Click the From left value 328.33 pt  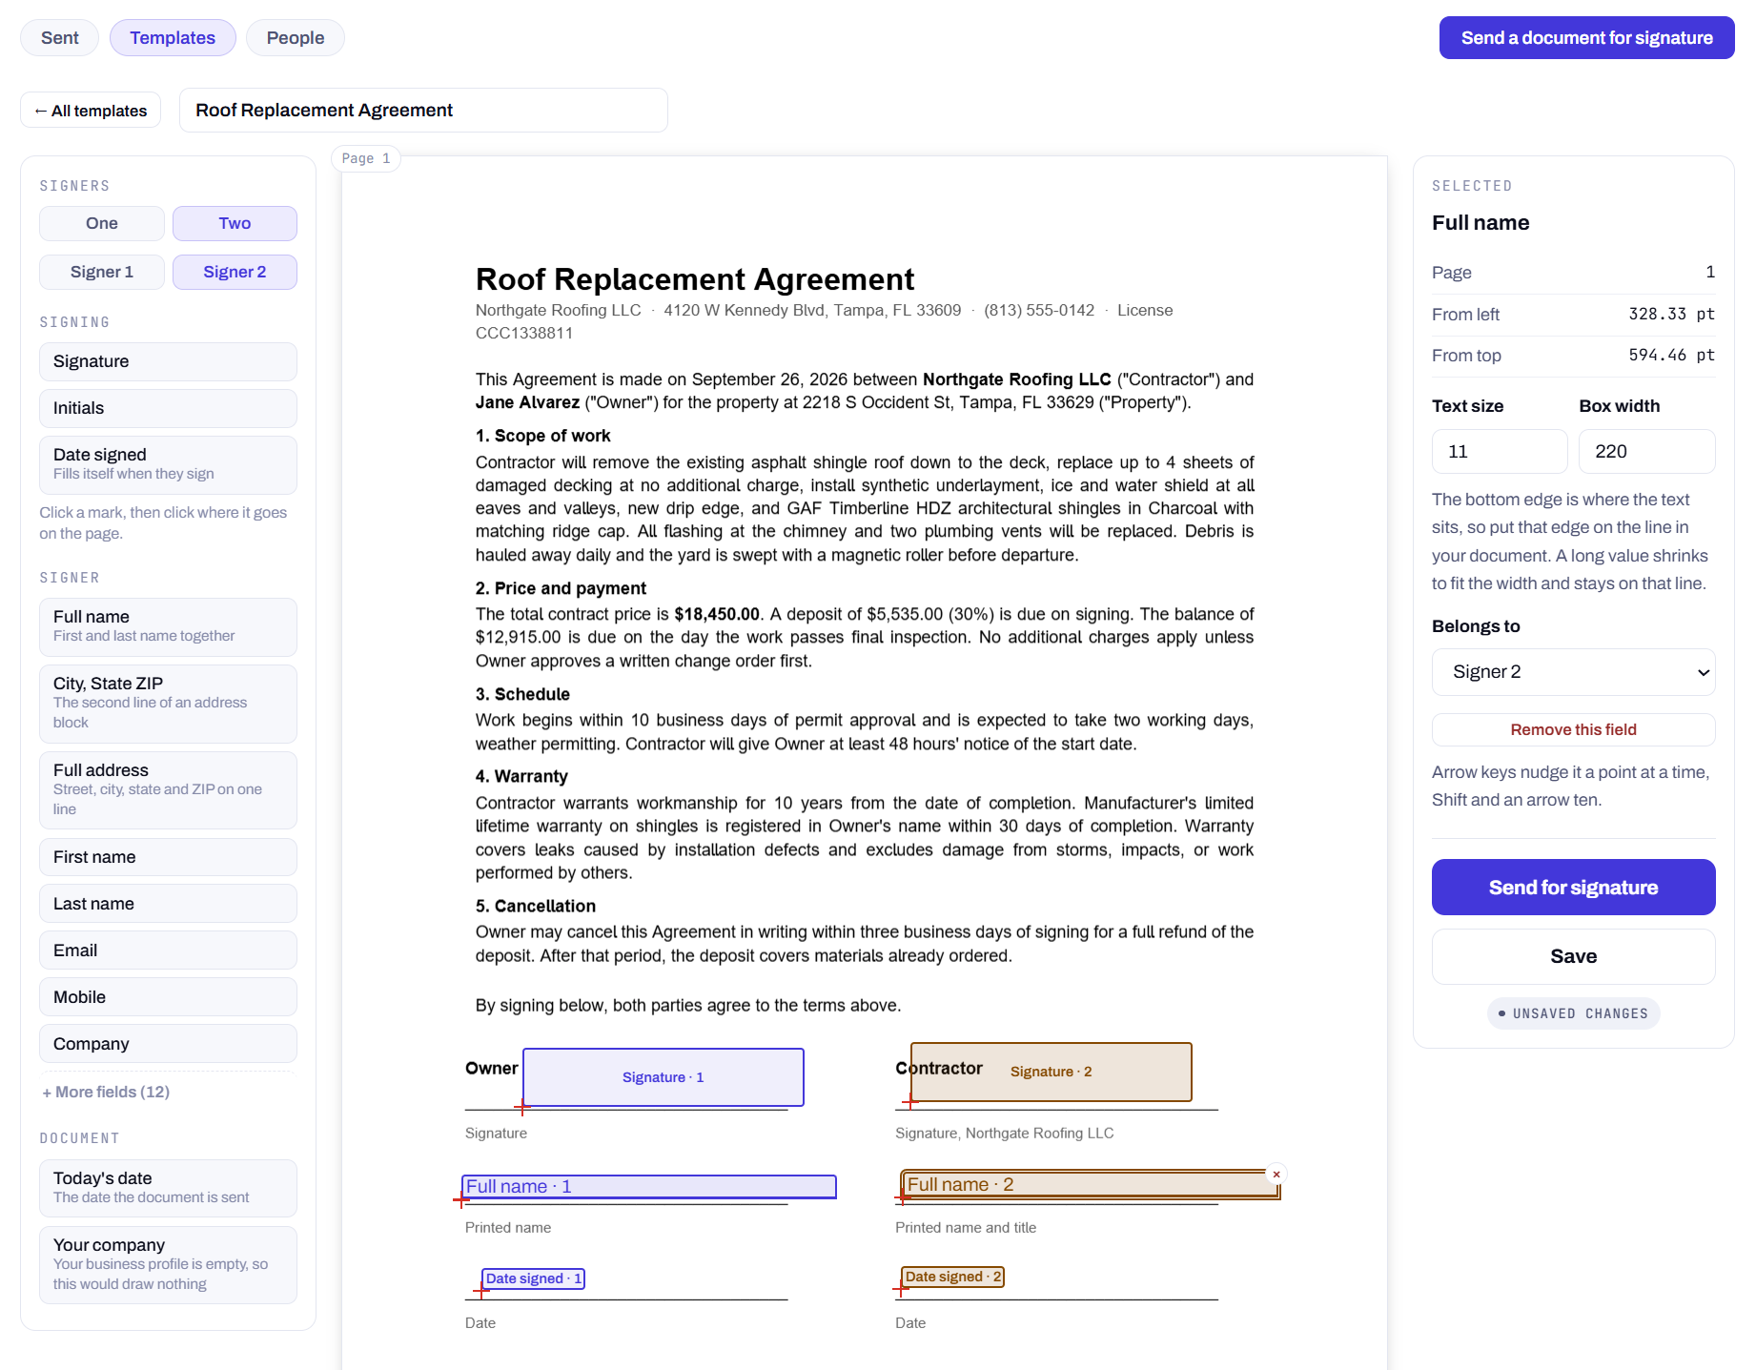pos(1671,314)
